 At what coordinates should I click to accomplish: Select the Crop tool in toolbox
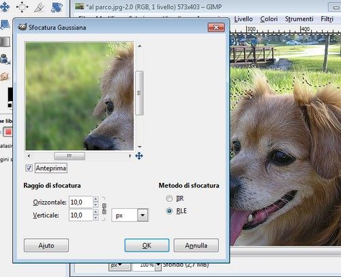point(39,8)
